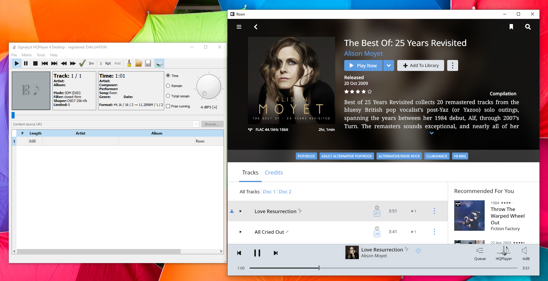Select playlist row 1 with Roon in HQPlayer
The height and width of the screenshot is (281, 548).
pyautogui.click(x=118, y=141)
